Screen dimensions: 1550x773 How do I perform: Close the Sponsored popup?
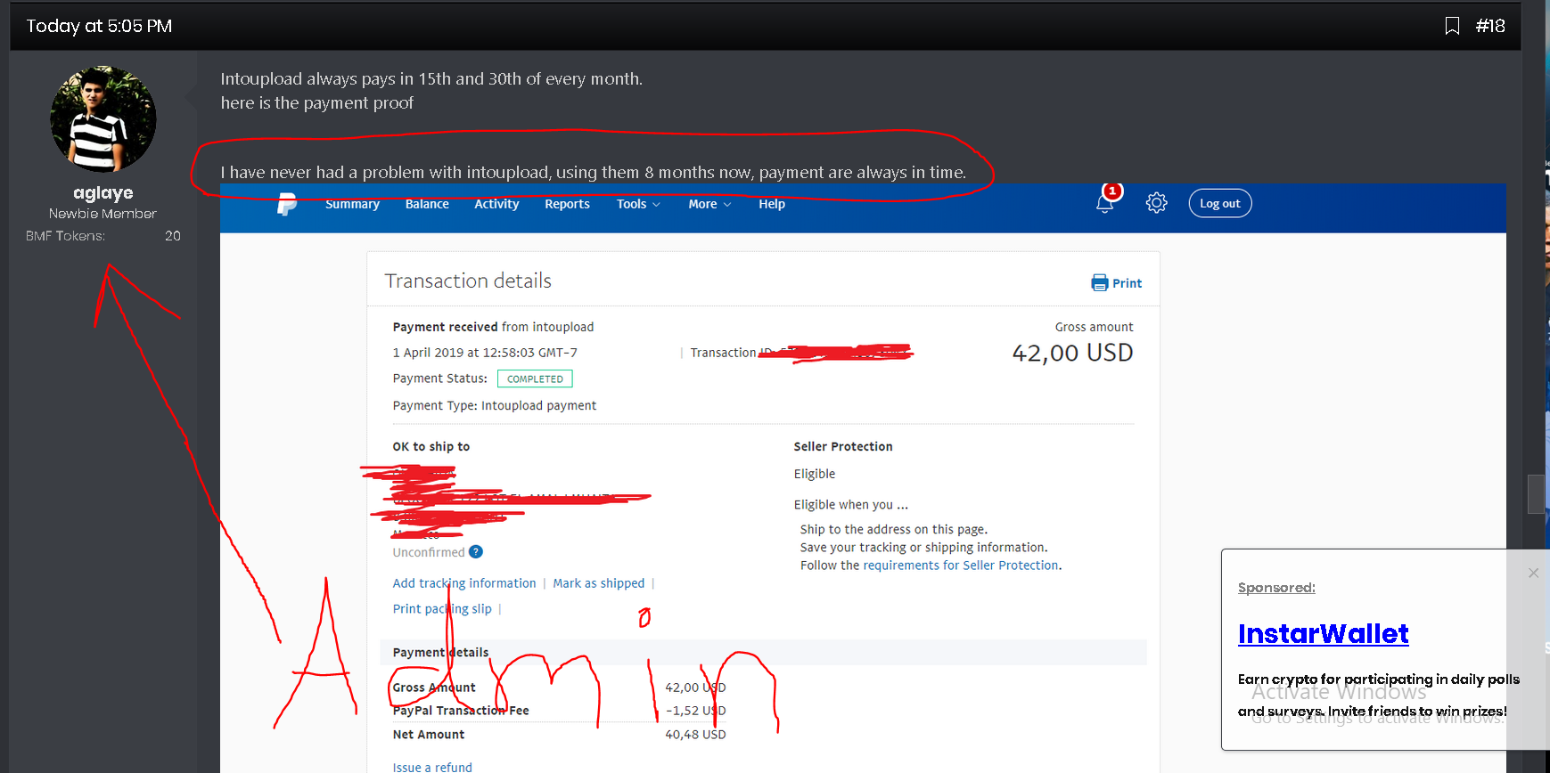click(x=1533, y=573)
